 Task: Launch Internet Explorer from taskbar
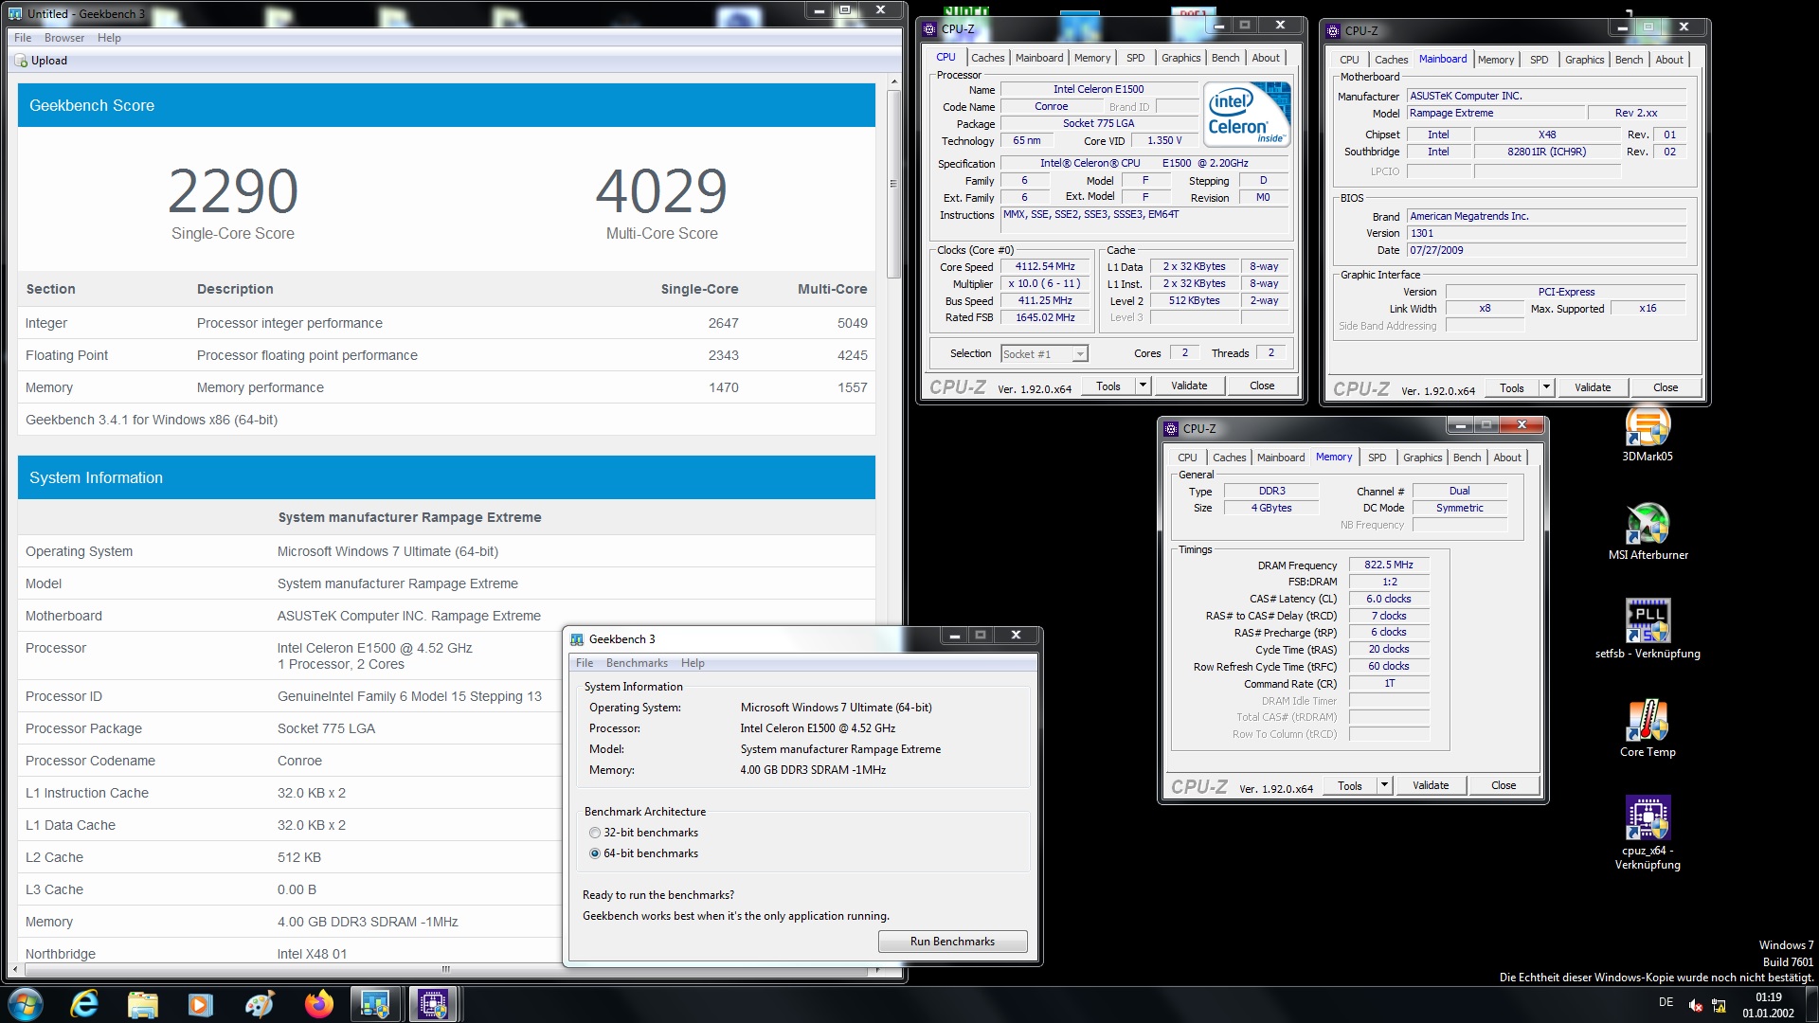pos(84,1003)
